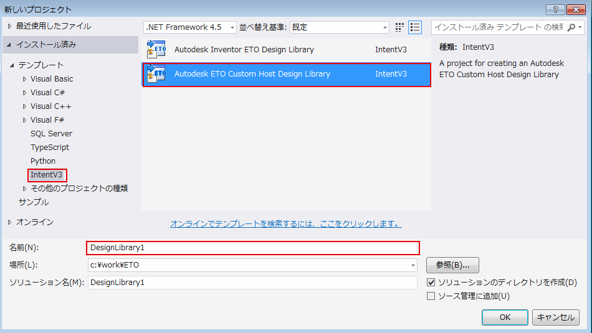
Task: Select SQL Server in template tree
Action: point(51,133)
